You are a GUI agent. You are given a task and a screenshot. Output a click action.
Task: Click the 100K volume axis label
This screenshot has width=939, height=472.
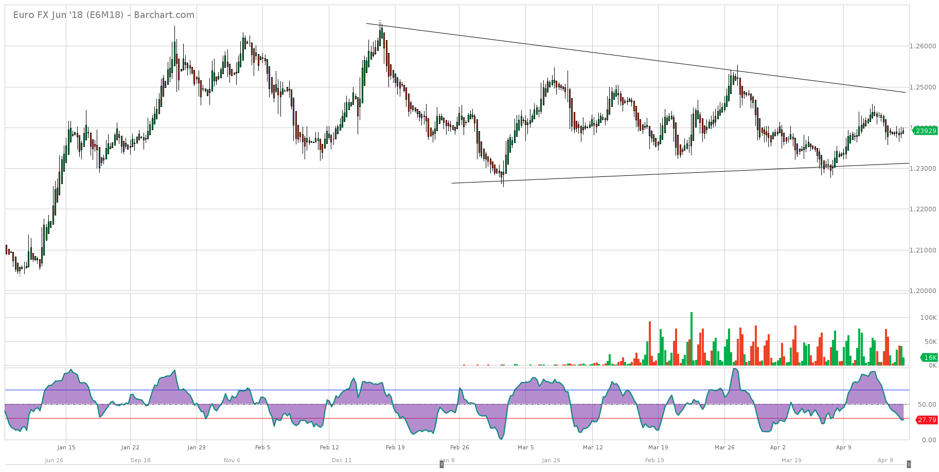[928, 318]
